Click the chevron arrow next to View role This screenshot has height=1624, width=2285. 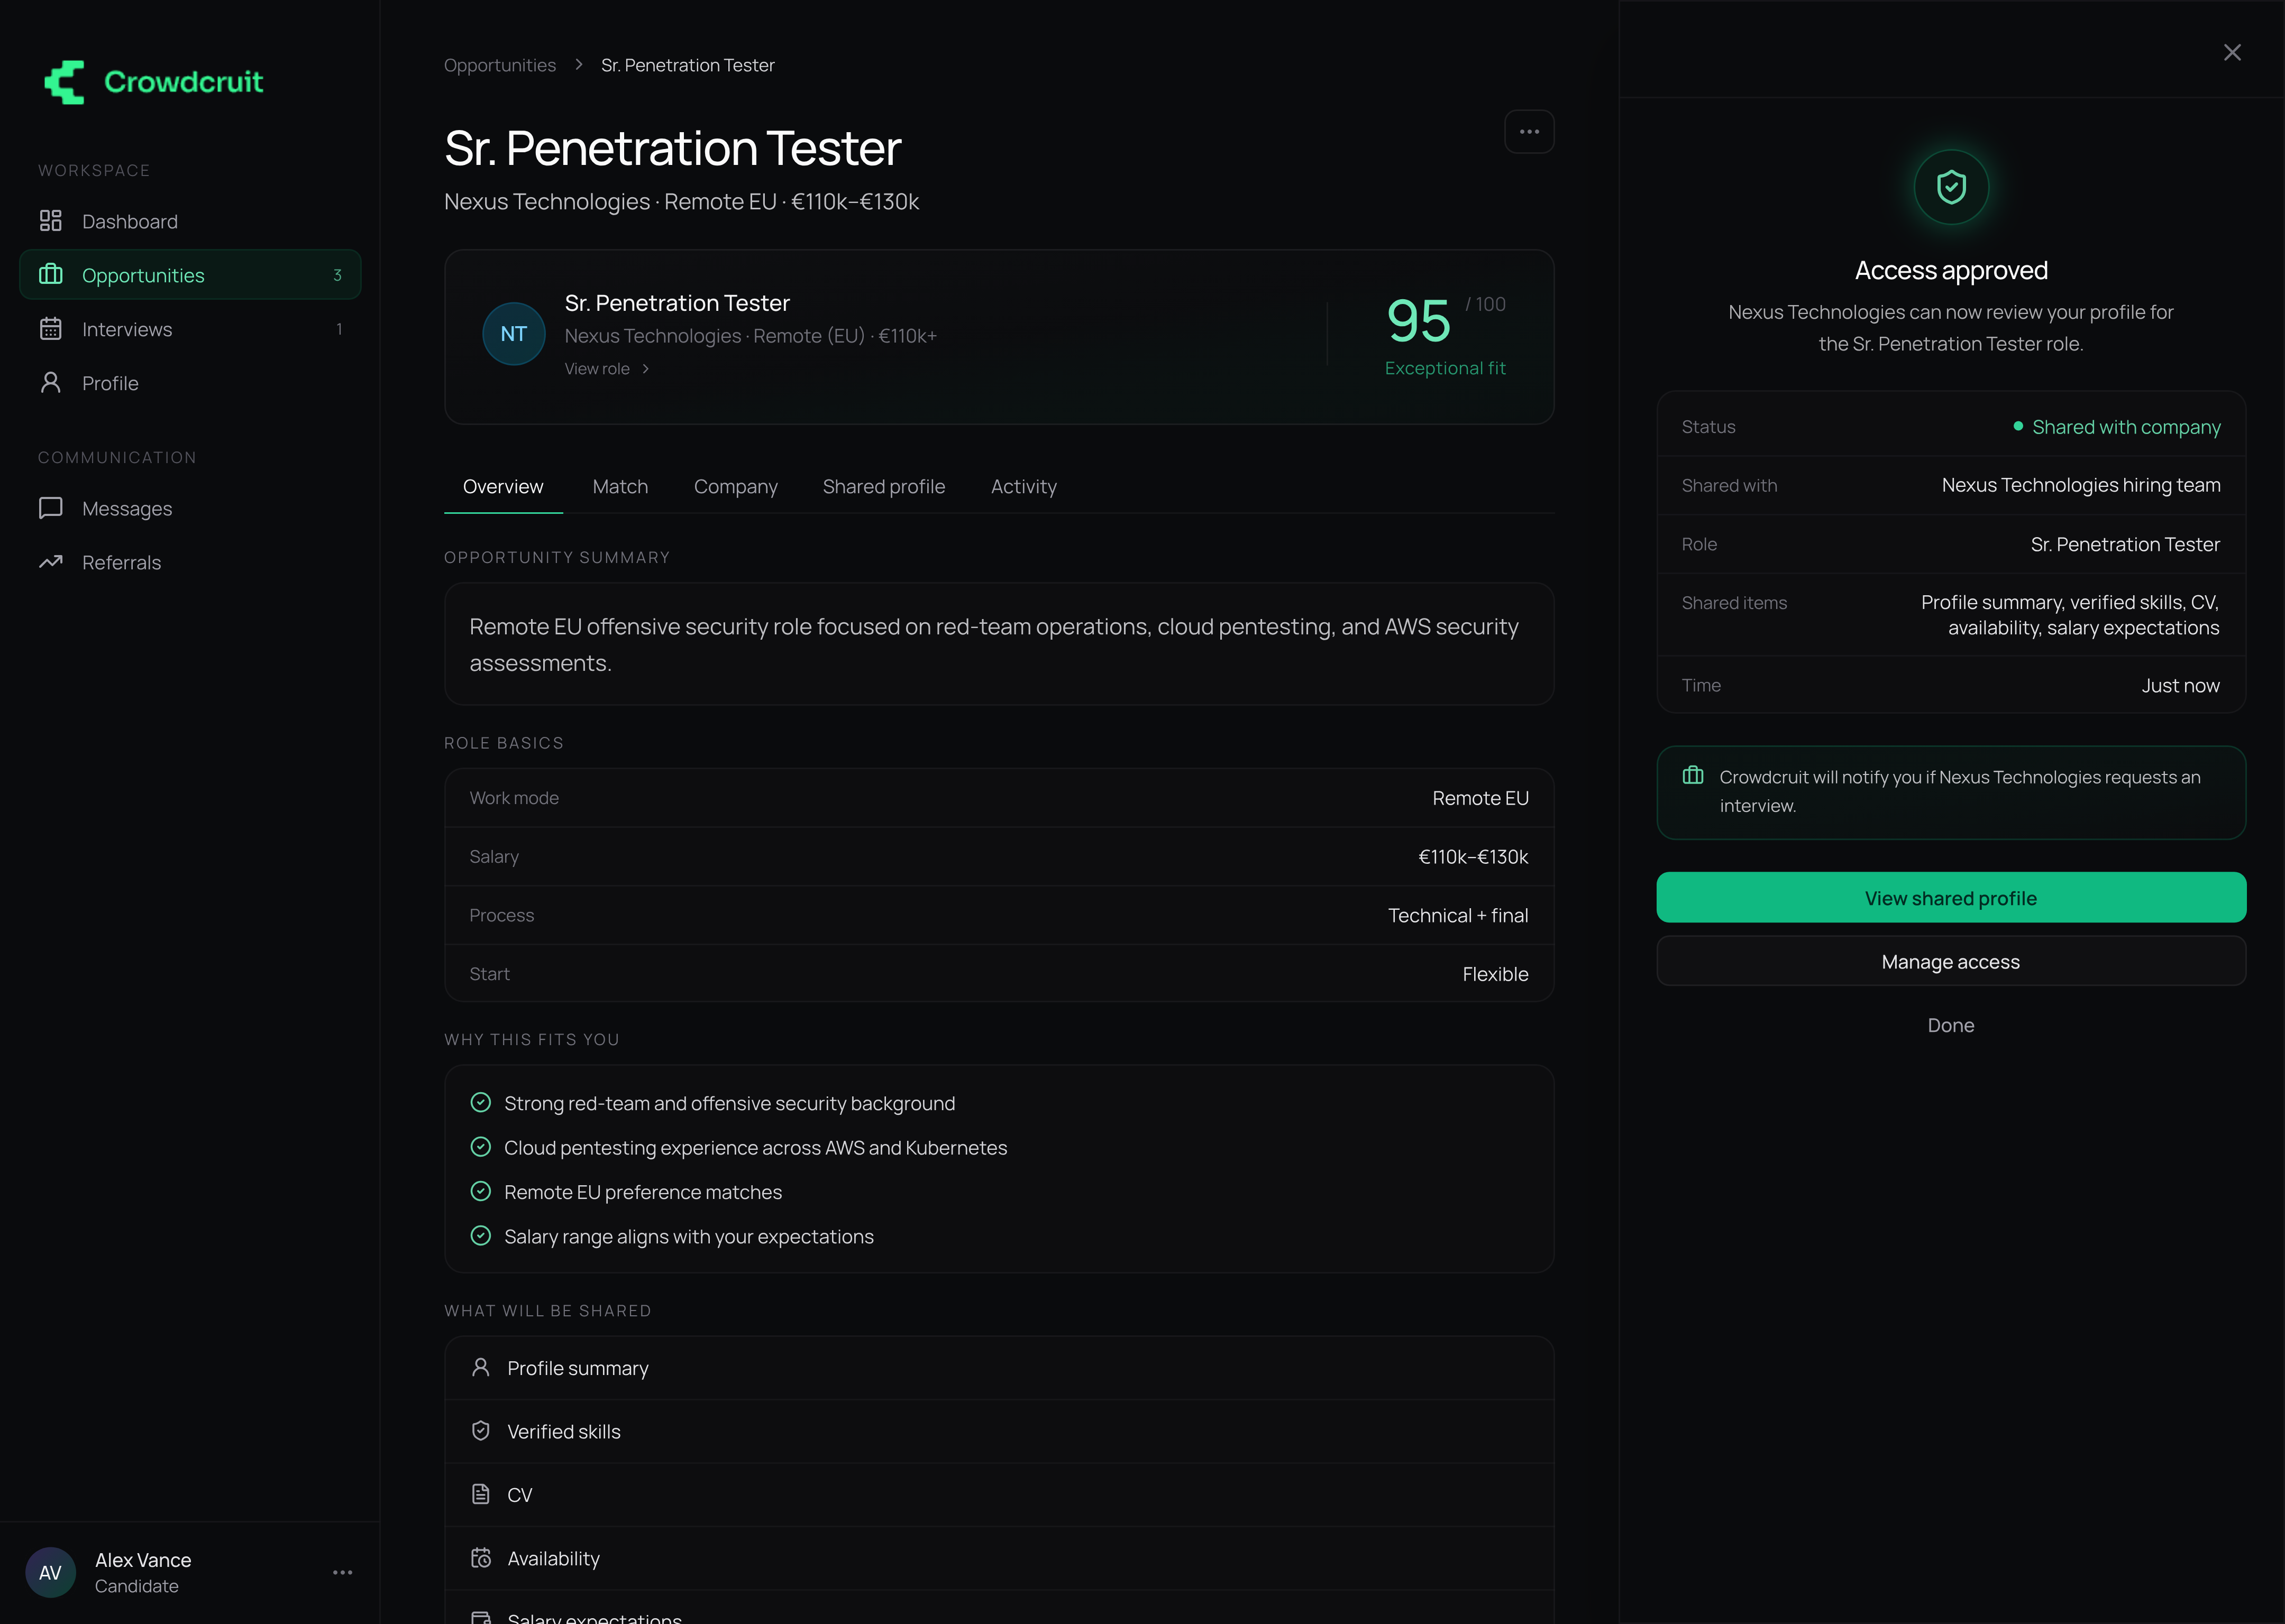646,369
